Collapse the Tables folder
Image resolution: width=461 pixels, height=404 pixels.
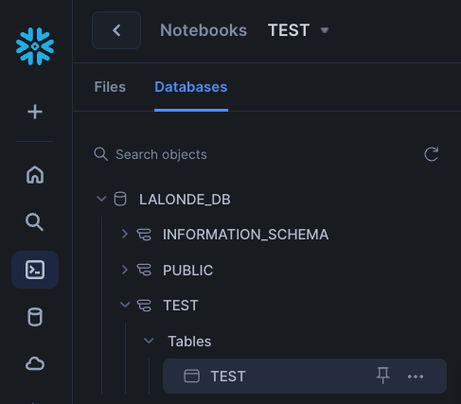[149, 341]
